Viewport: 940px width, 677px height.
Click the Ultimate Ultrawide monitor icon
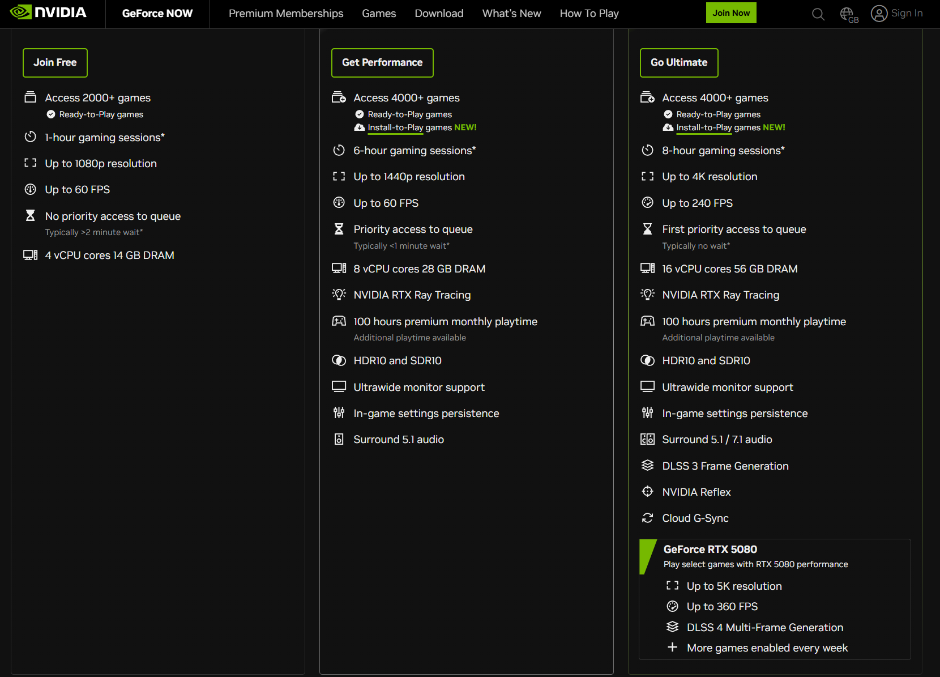tap(648, 387)
